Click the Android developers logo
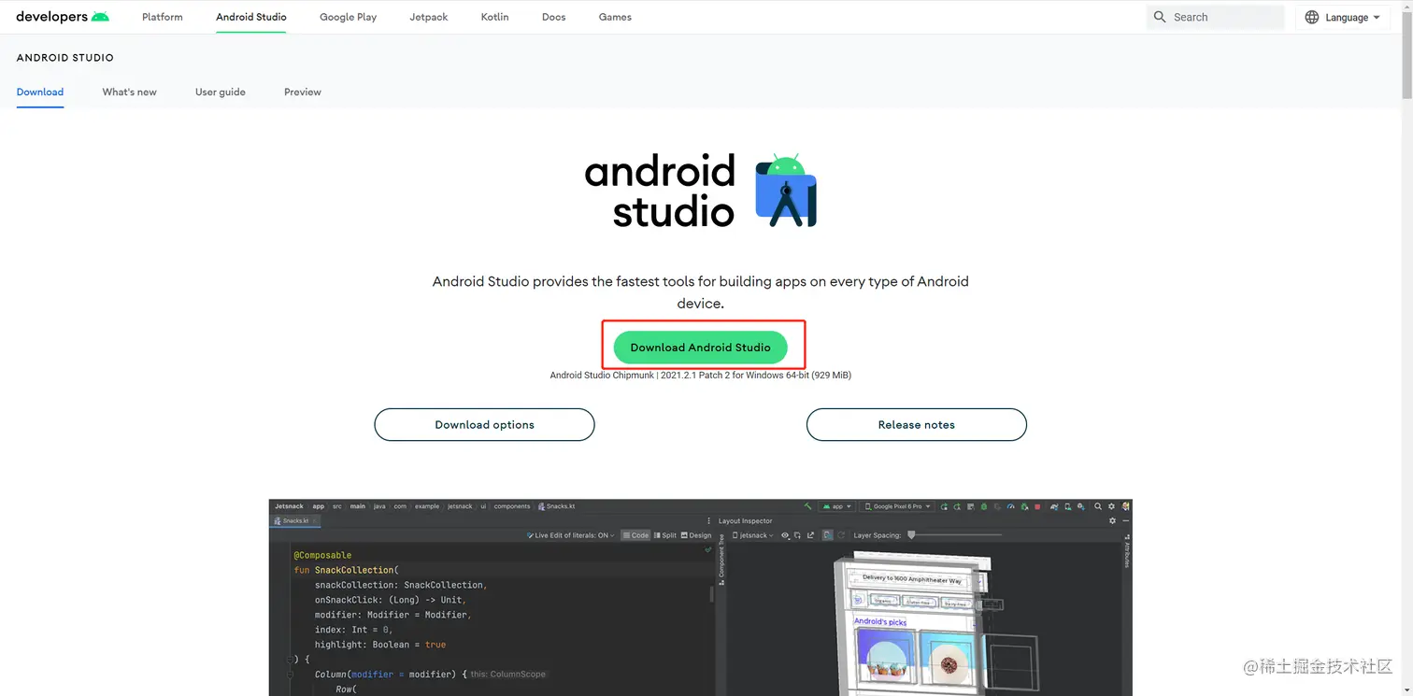1413x696 pixels. pyautogui.click(x=63, y=17)
